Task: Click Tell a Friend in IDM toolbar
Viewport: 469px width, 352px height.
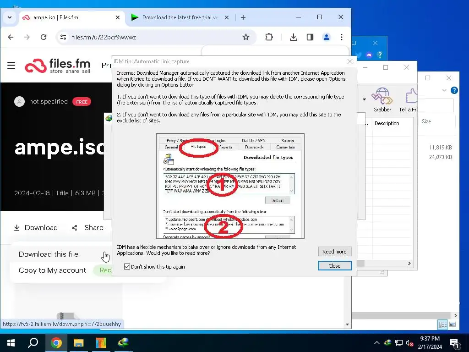Action: (x=409, y=100)
